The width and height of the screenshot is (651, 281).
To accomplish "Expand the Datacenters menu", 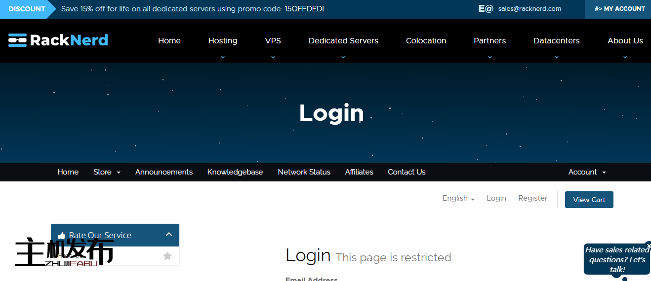I will [x=556, y=41].
